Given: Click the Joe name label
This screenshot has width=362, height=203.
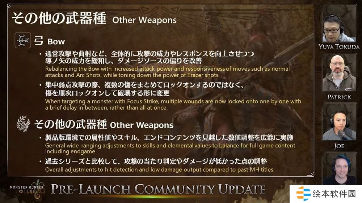Looking at the screenshot, I should click(339, 146).
